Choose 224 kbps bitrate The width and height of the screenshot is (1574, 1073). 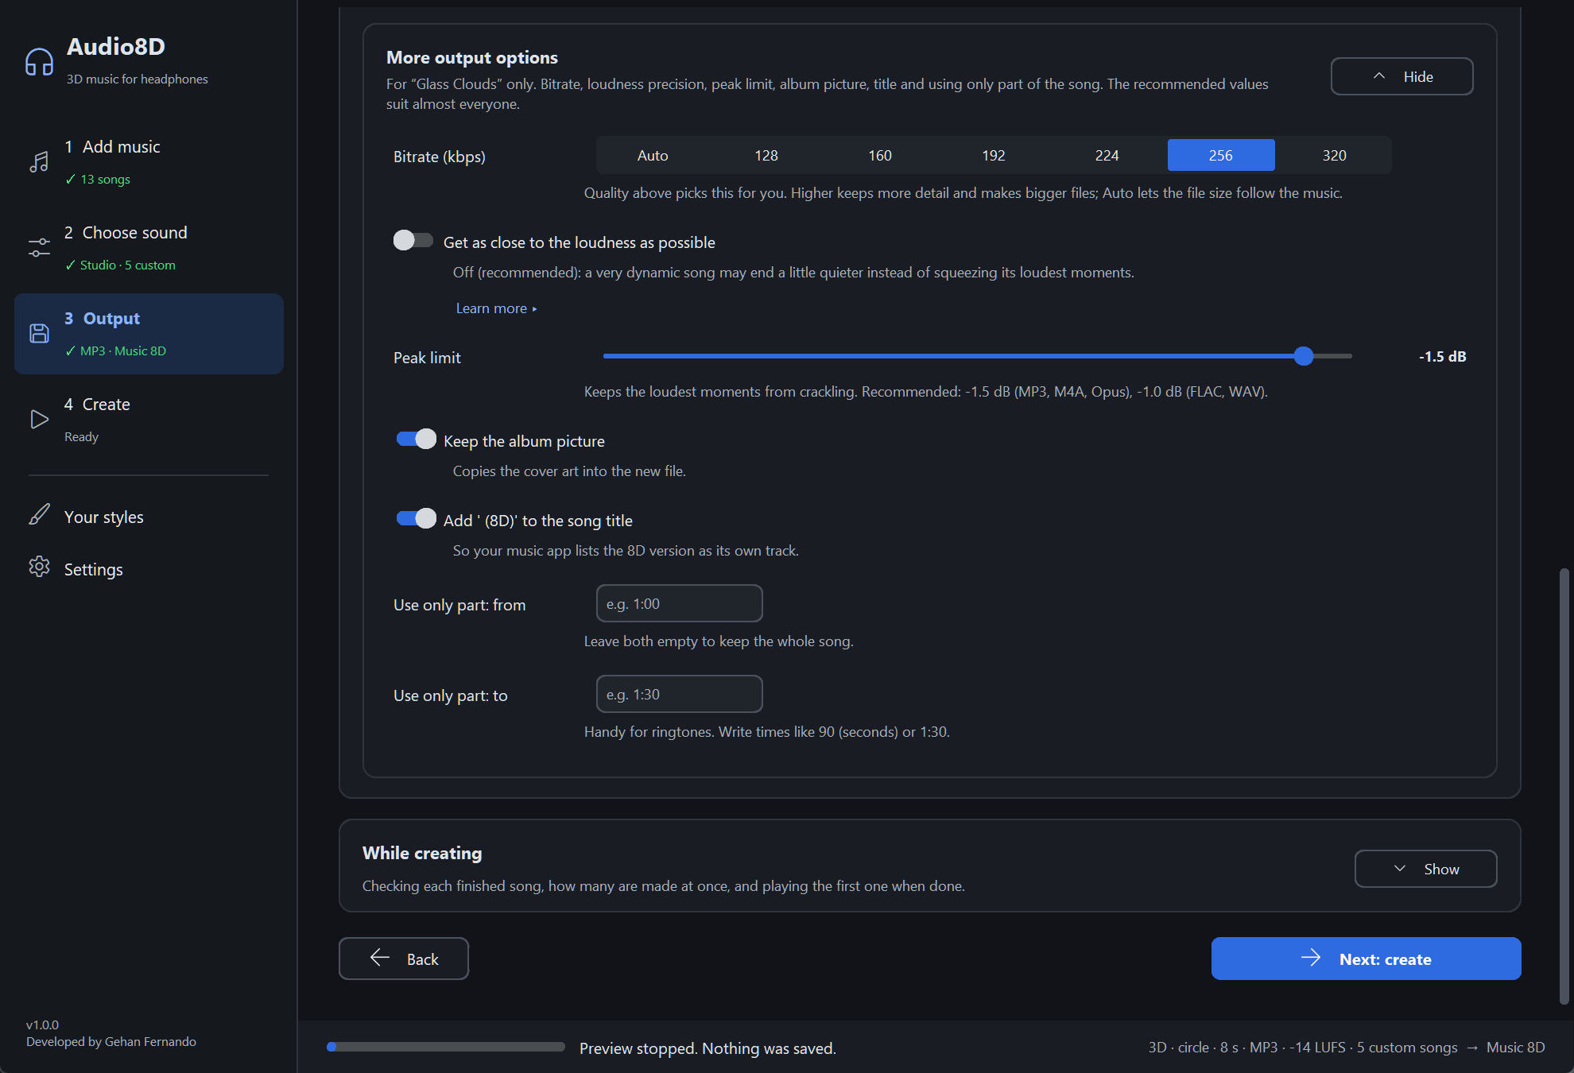[1107, 155]
